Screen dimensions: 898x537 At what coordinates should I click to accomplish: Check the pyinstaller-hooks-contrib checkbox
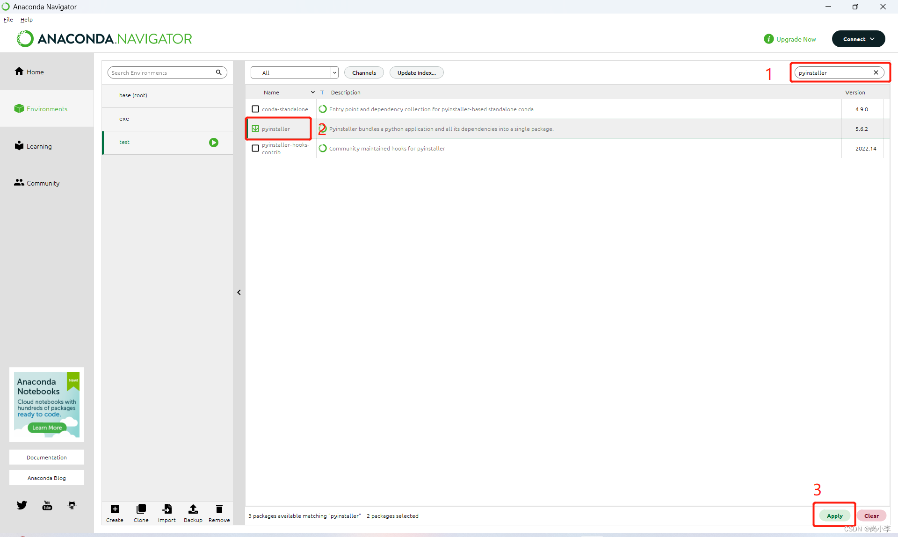[255, 148]
